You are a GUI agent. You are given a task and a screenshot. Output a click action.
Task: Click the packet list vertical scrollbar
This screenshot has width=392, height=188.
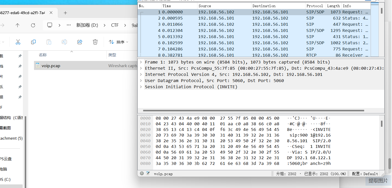point(382,11)
